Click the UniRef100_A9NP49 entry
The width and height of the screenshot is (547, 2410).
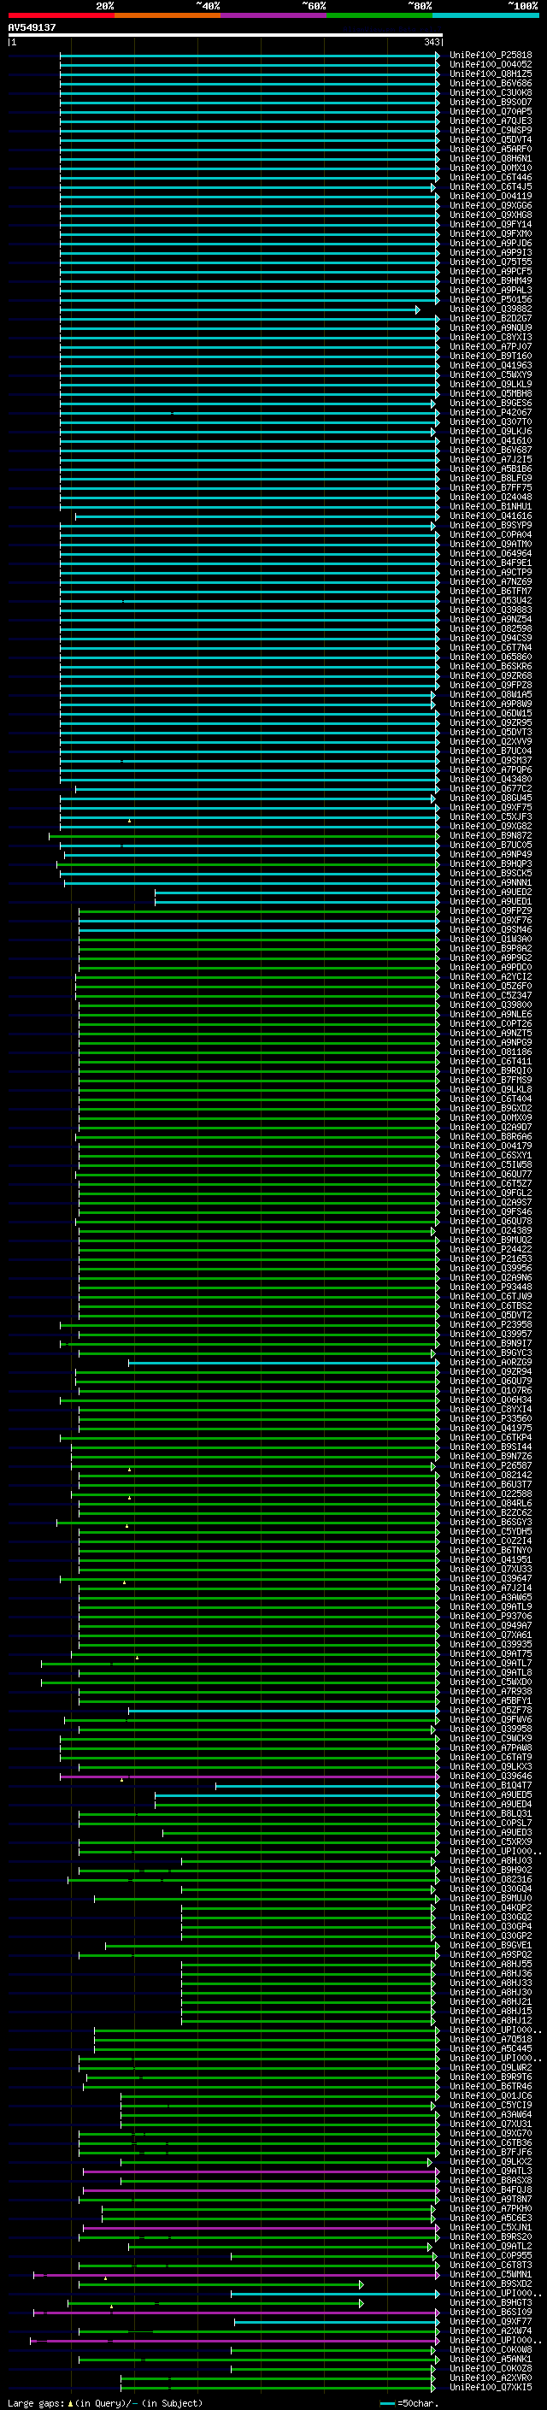491,854
